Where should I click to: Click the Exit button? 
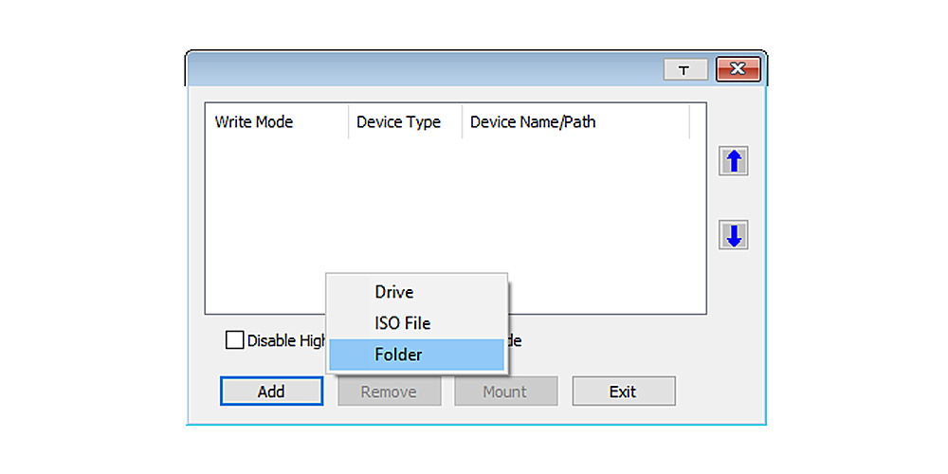[x=623, y=392]
